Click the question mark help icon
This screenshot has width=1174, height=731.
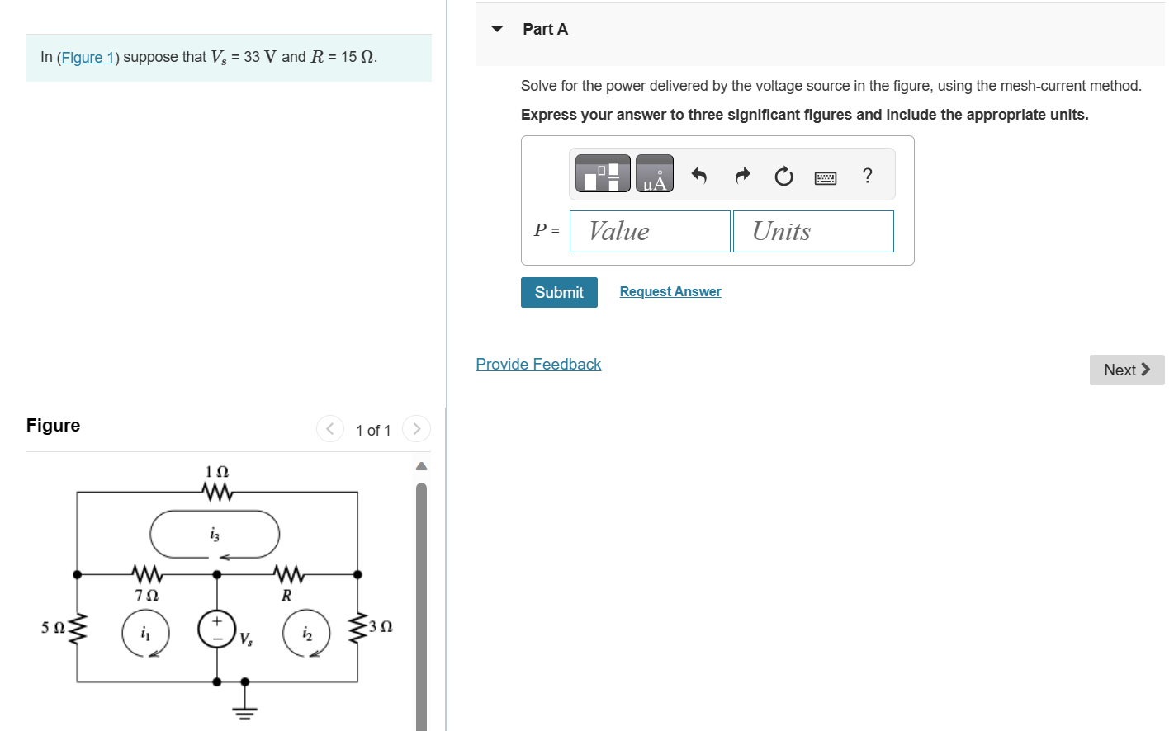coord(867,175)
